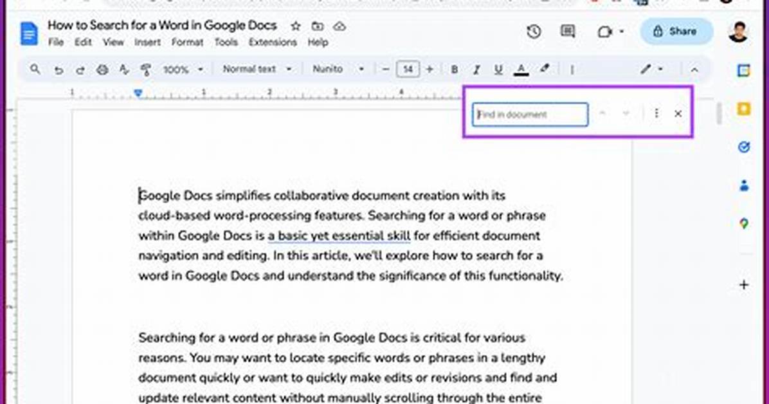Open the Calendar side panel icon
769x404 pixels.
[744, 70]
